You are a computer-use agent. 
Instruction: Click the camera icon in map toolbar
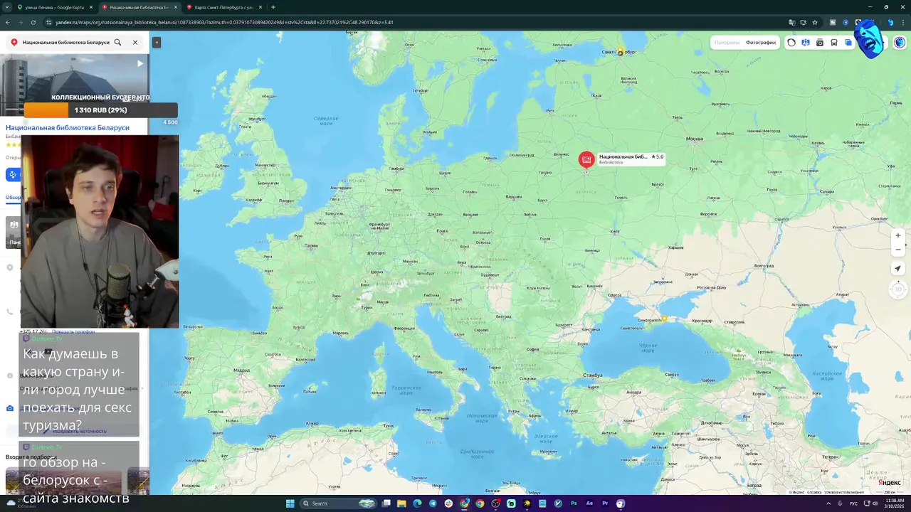[x=820, y=43]
